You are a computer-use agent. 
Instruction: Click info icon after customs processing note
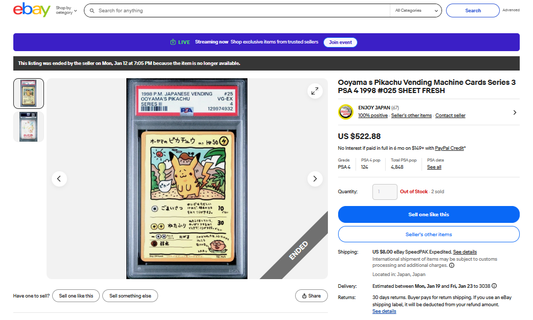coord(452,265)
